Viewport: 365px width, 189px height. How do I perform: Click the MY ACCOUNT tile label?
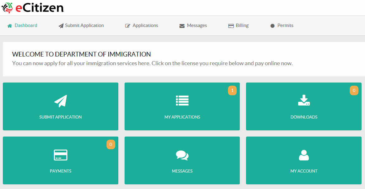coord(304,171)
